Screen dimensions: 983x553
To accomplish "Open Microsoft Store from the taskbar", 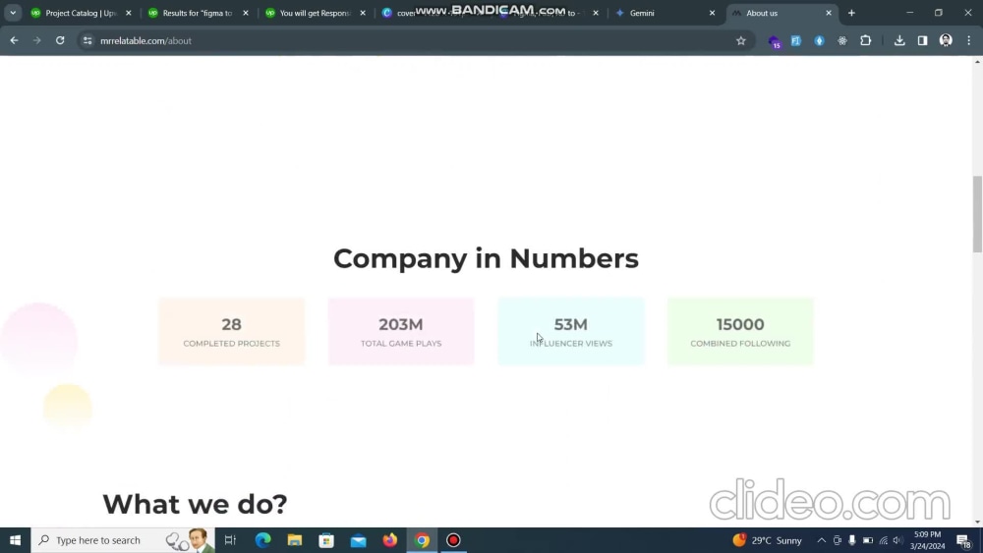I will point(326,540).
